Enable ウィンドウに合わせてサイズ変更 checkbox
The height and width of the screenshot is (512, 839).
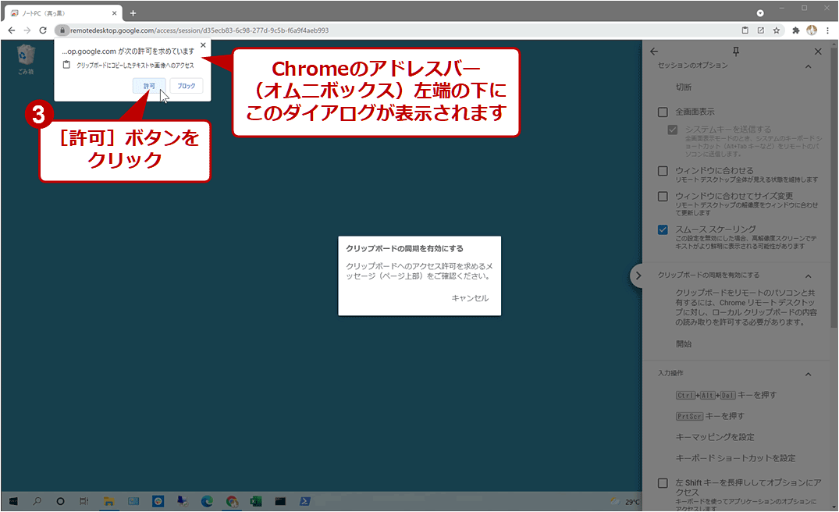tap(663, 197)
